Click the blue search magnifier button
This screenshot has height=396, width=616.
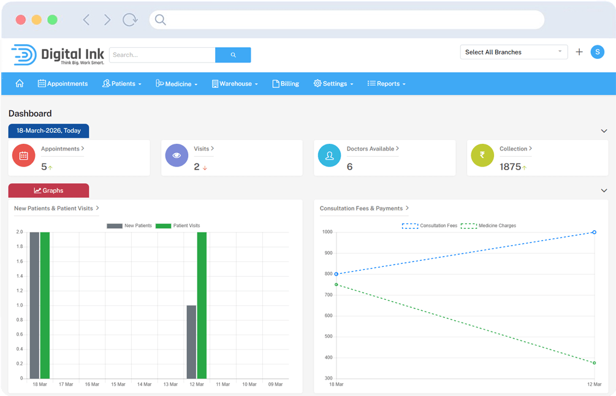pos(233,55)
